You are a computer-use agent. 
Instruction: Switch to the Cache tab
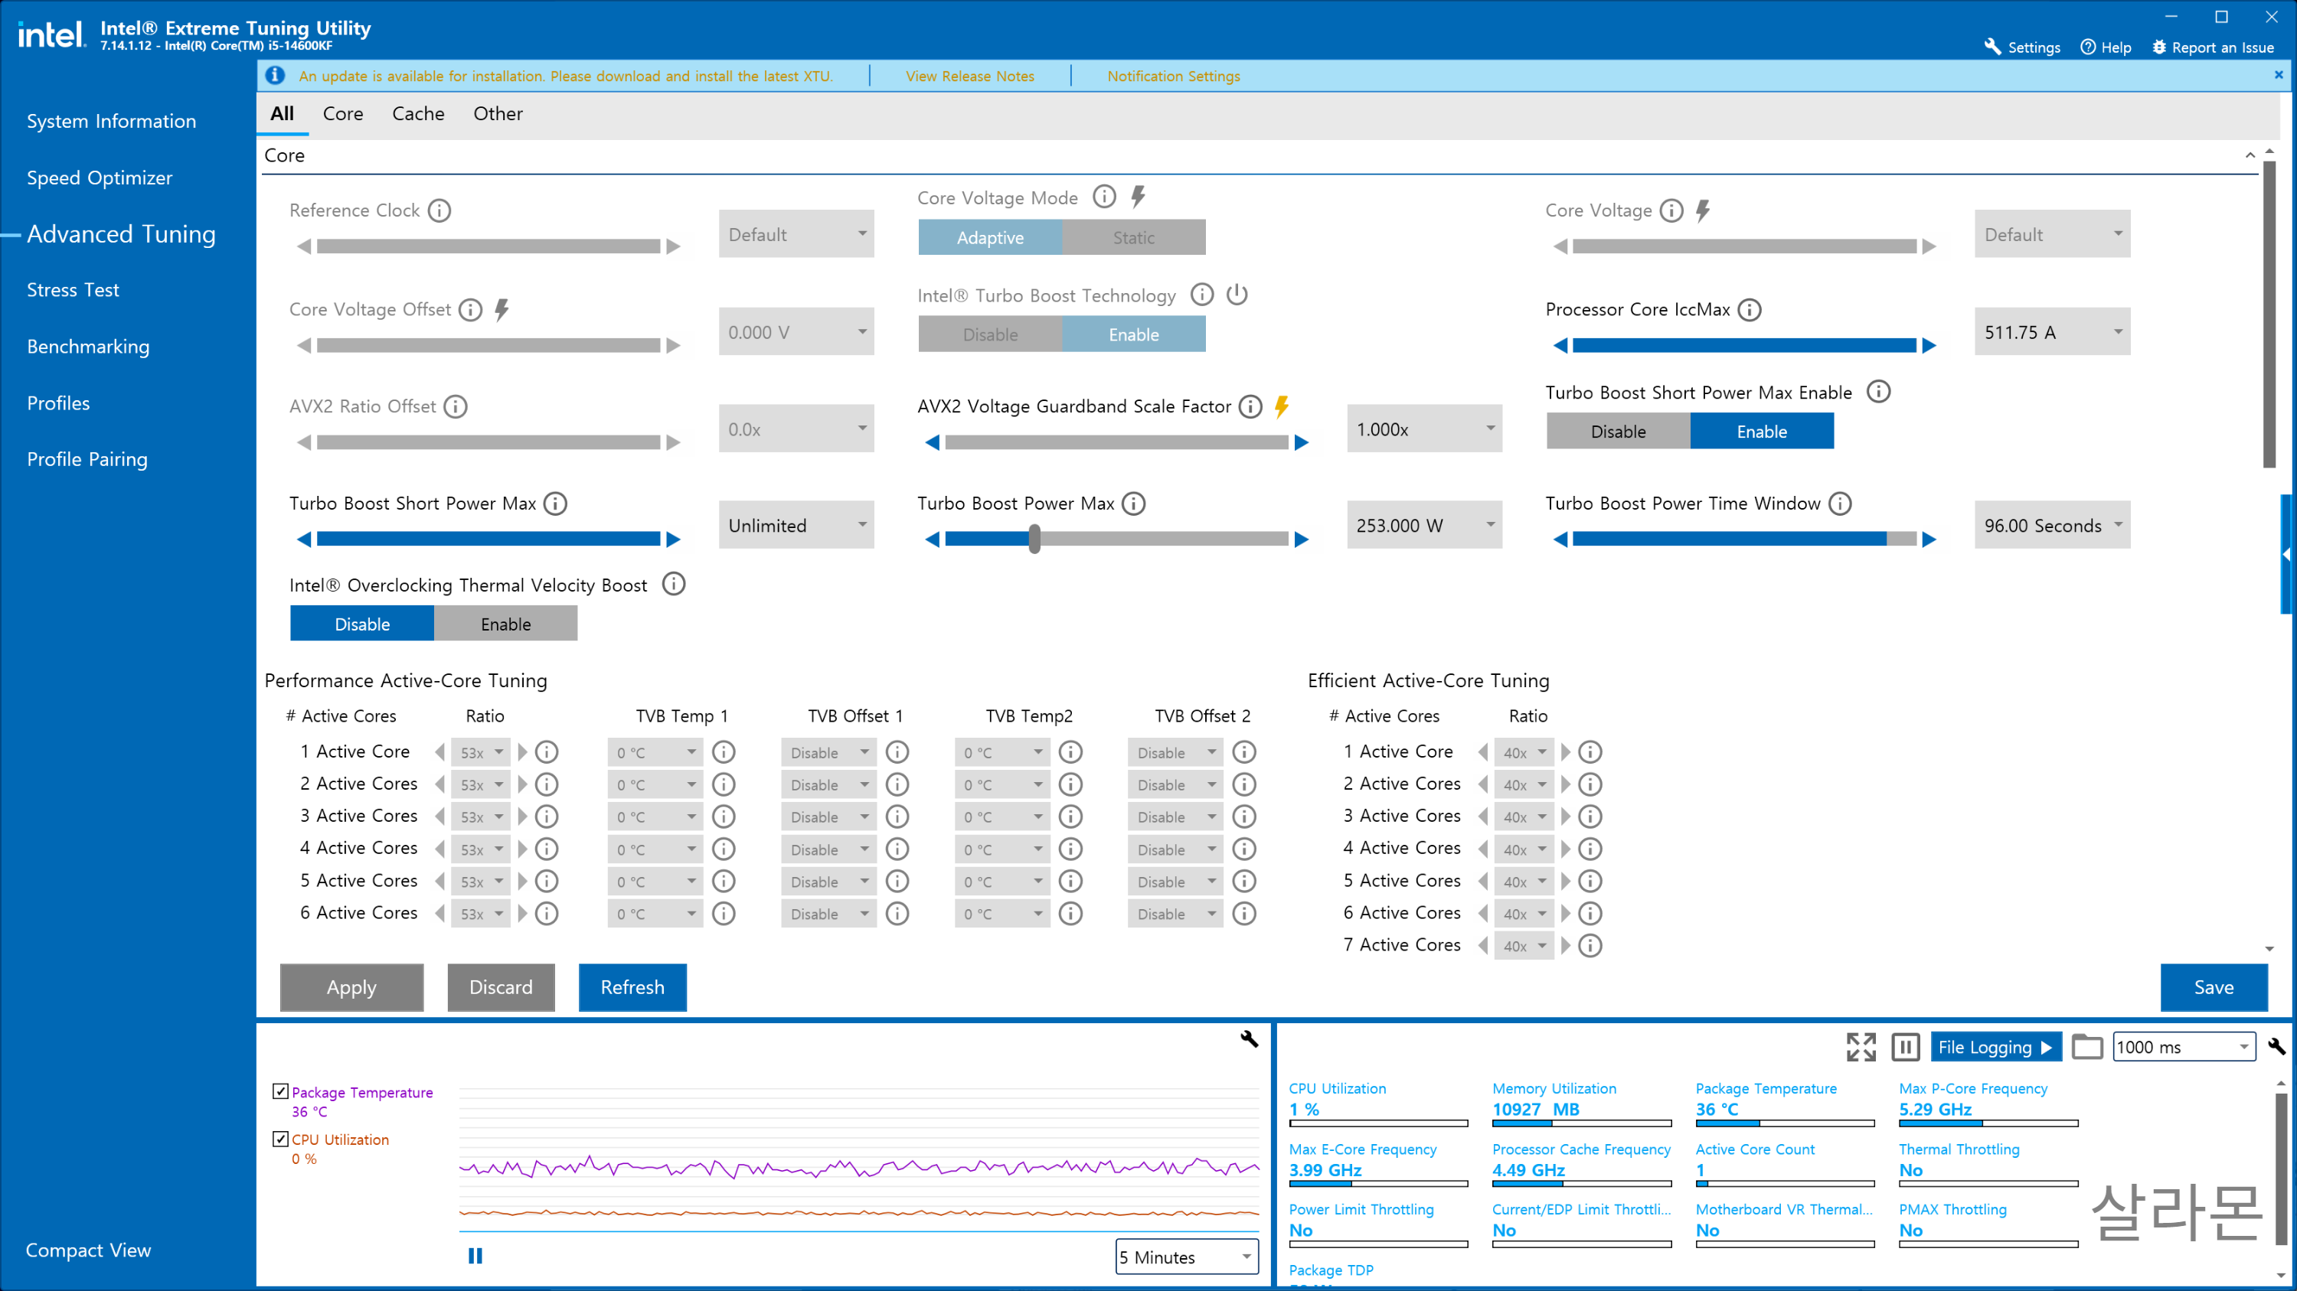click(x=417, y=114)
